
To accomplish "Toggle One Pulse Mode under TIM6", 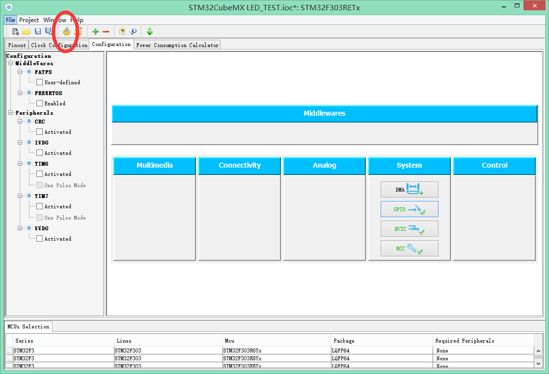I will (x=40, y=185).
